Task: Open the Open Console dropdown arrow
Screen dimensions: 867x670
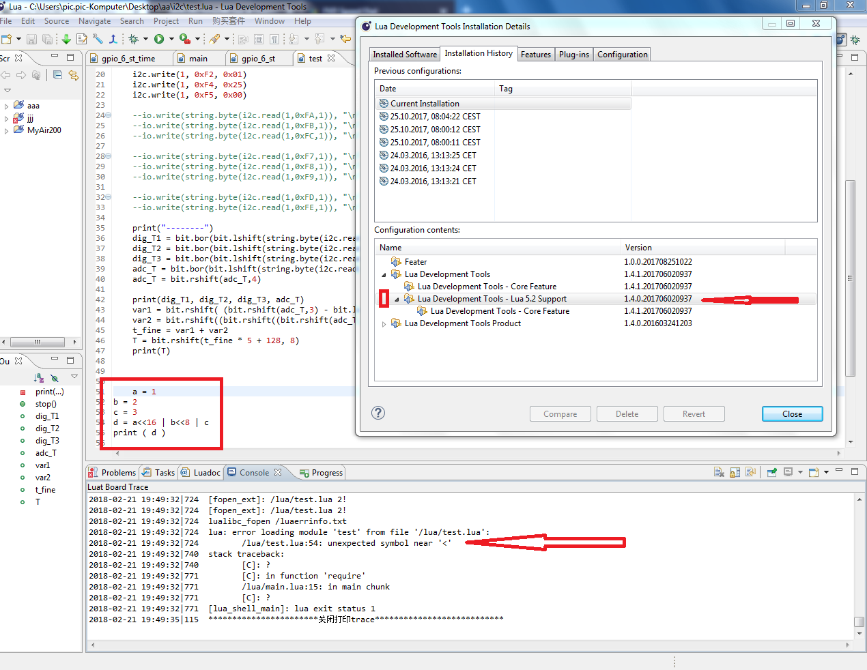Action: (826, 472)
